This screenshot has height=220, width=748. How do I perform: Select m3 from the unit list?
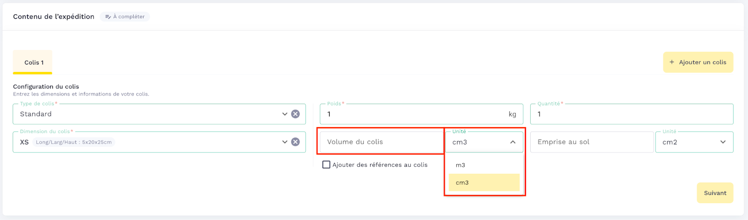click(460, 165)
